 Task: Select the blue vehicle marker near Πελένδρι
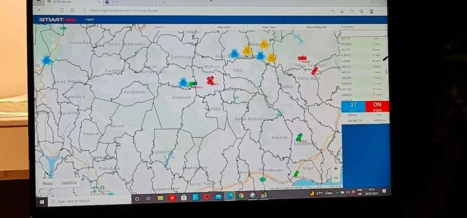pyautogui.click(x=47, y=60)
